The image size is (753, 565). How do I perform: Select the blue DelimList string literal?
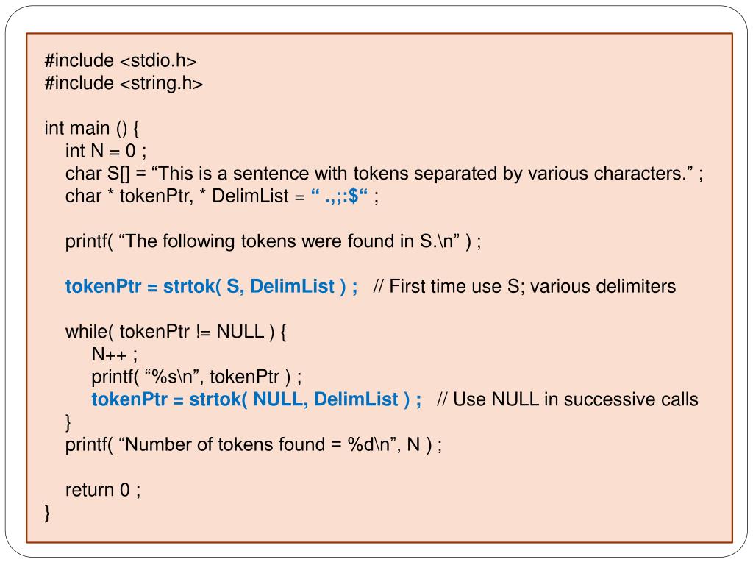point(340,196)
